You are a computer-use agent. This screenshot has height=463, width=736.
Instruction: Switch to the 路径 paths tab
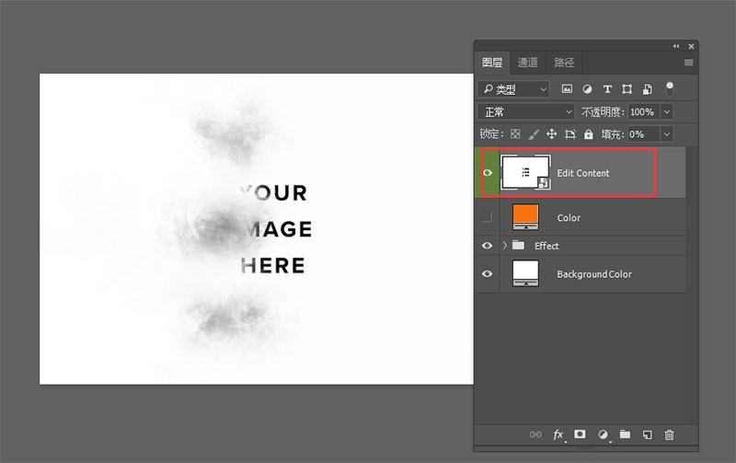564,63
